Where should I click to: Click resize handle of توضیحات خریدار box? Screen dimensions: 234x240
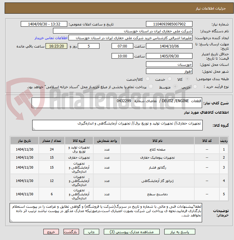tap(11, 221)
